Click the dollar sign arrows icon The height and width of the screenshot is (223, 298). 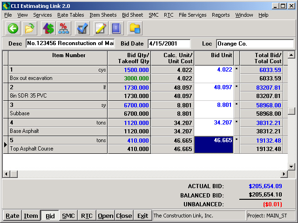tap(48, 28)
